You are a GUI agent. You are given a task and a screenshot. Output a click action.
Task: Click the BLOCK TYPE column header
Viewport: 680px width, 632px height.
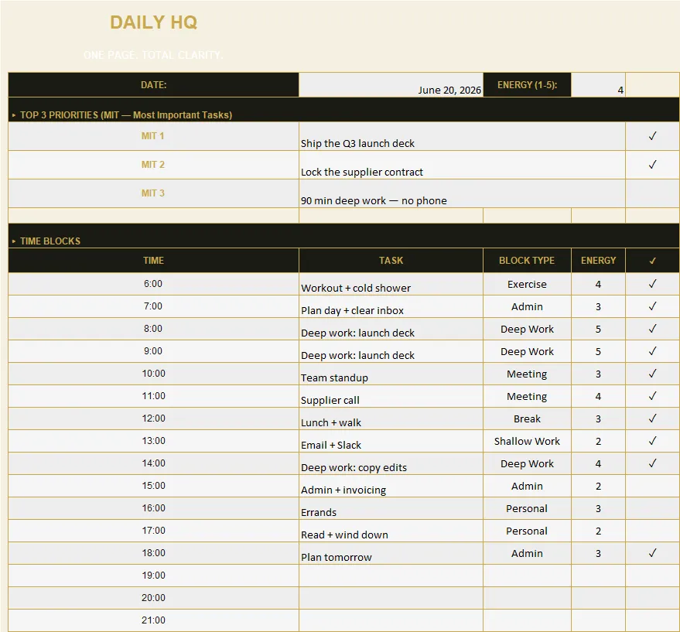click(x=527, y=261)
